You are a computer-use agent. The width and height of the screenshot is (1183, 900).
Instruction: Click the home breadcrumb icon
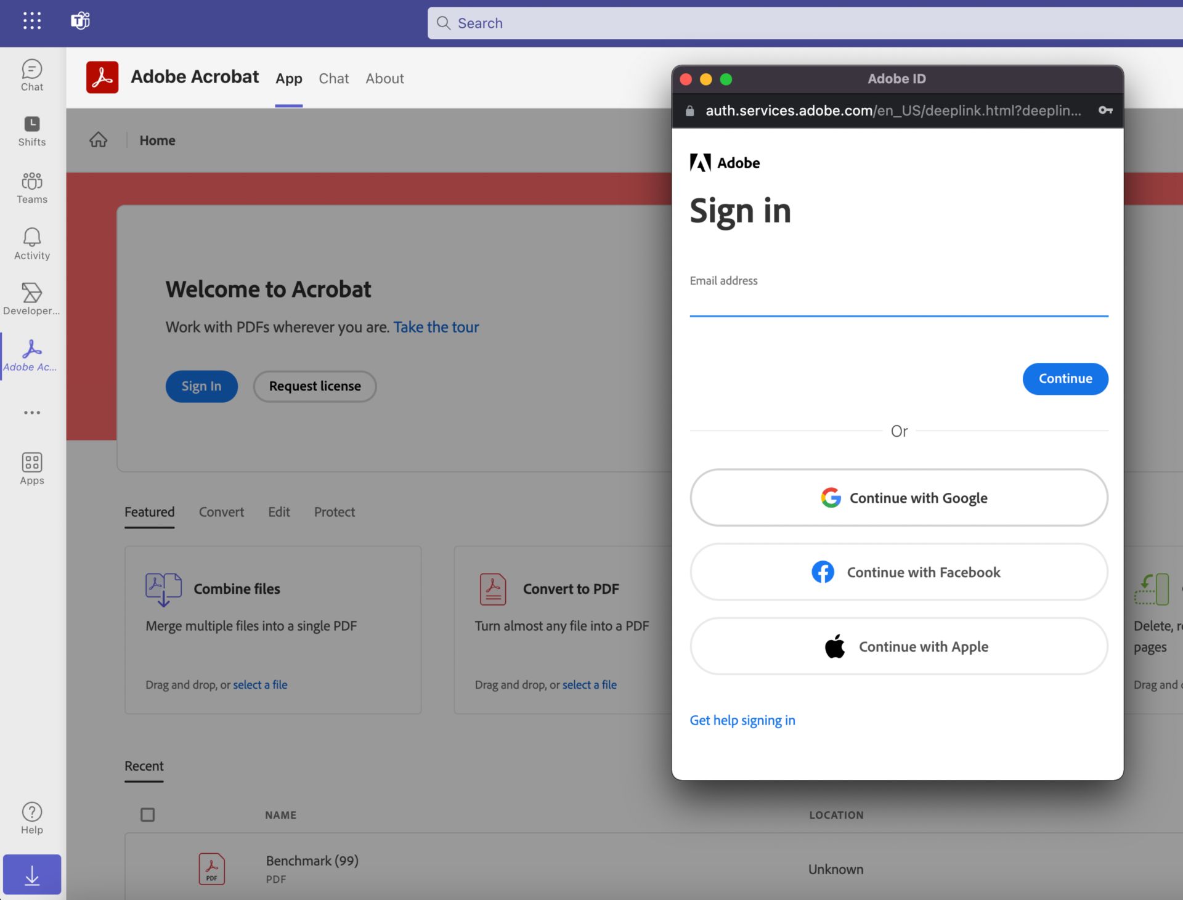pos(99,140)
